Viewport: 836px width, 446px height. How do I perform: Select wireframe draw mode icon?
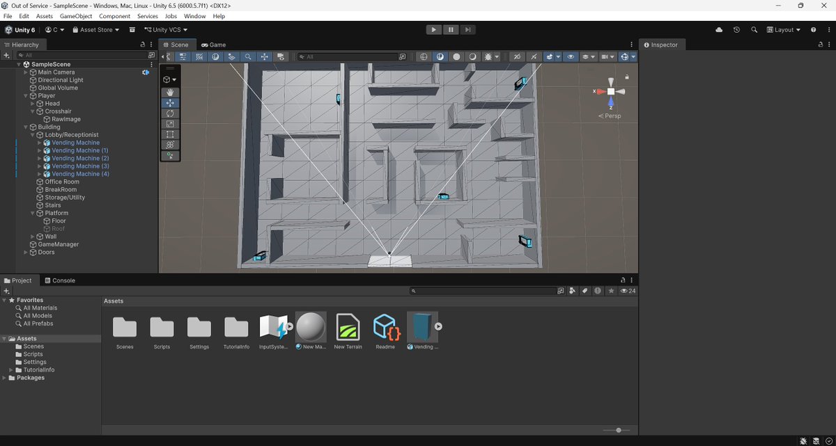(424, 57)
